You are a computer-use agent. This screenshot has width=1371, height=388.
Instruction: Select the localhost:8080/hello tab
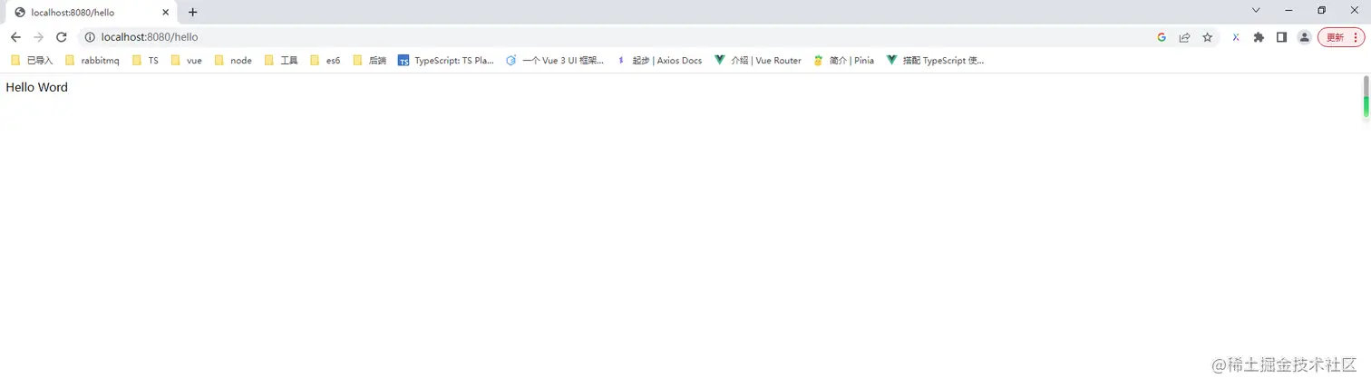[92, 12]
